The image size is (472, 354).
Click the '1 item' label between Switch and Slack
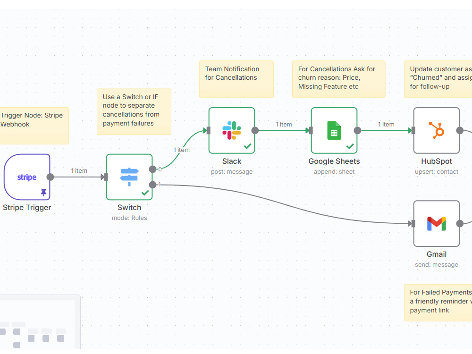point(181,150)
